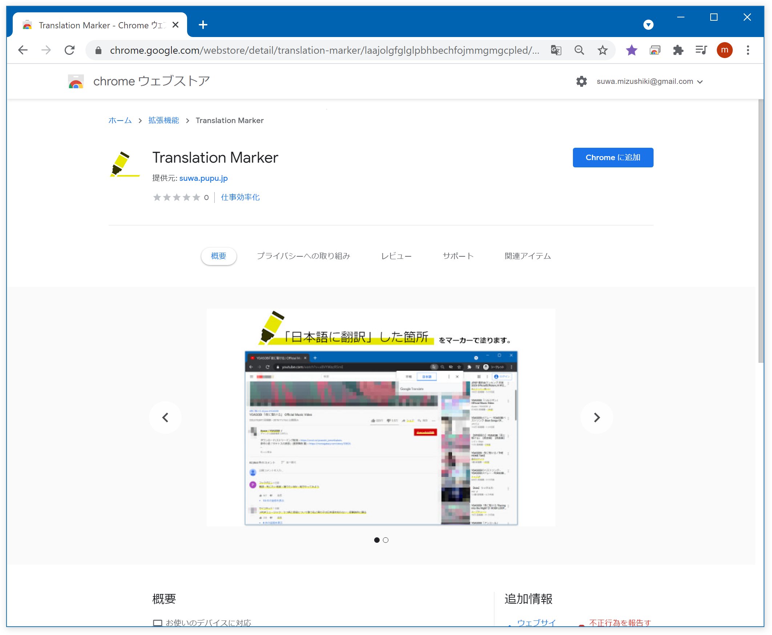This screenshot has width=772, height=635.
Task: Click second carousel dot indicator
Action: (386, 540)
